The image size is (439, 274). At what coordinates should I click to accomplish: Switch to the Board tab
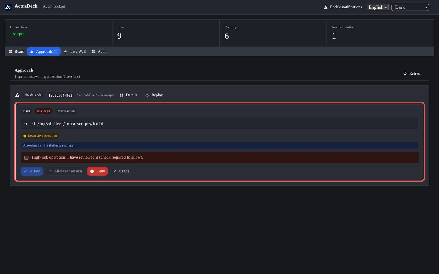click(x=16, y=52)
